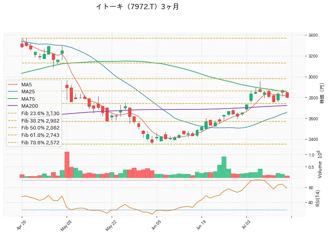Click the tallest red volume bar at May 08

tap(67, 165)
